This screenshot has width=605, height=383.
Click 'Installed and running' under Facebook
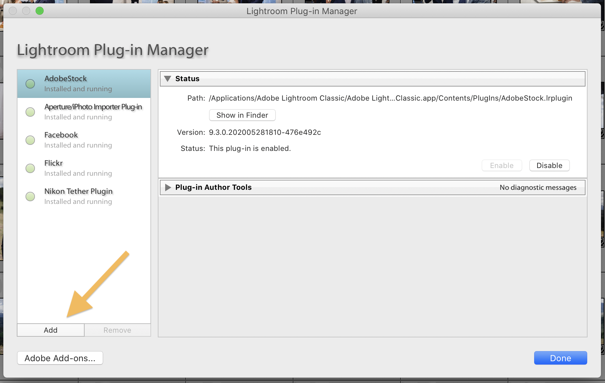tap(78, 145)
